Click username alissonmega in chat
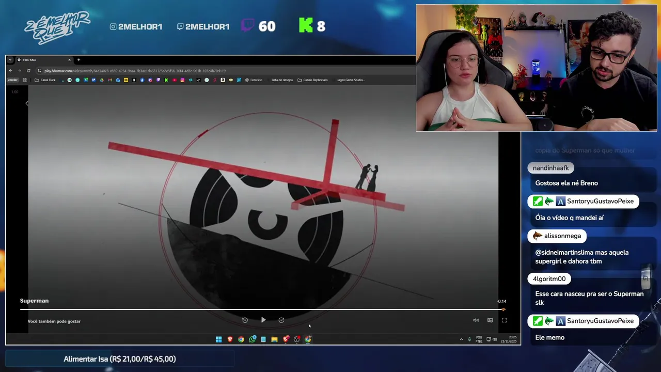Viewport: 661px width, 372px height. pos(562,236)
